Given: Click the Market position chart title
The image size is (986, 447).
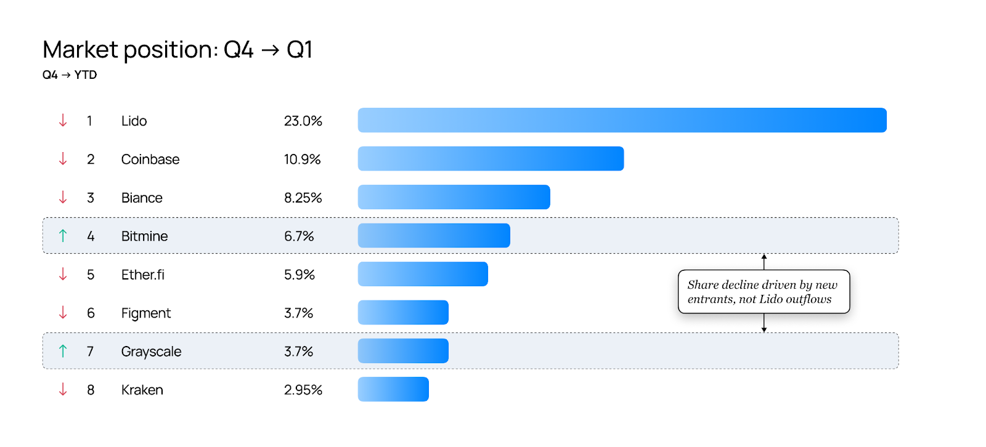Looking at the screenshot, I should (177, 50).
